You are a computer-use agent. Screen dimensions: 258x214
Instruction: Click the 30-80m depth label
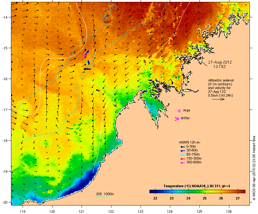[192, 150]
